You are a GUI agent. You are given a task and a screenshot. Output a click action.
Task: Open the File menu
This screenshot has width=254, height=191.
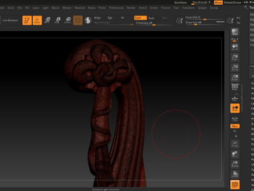point(27,8)
